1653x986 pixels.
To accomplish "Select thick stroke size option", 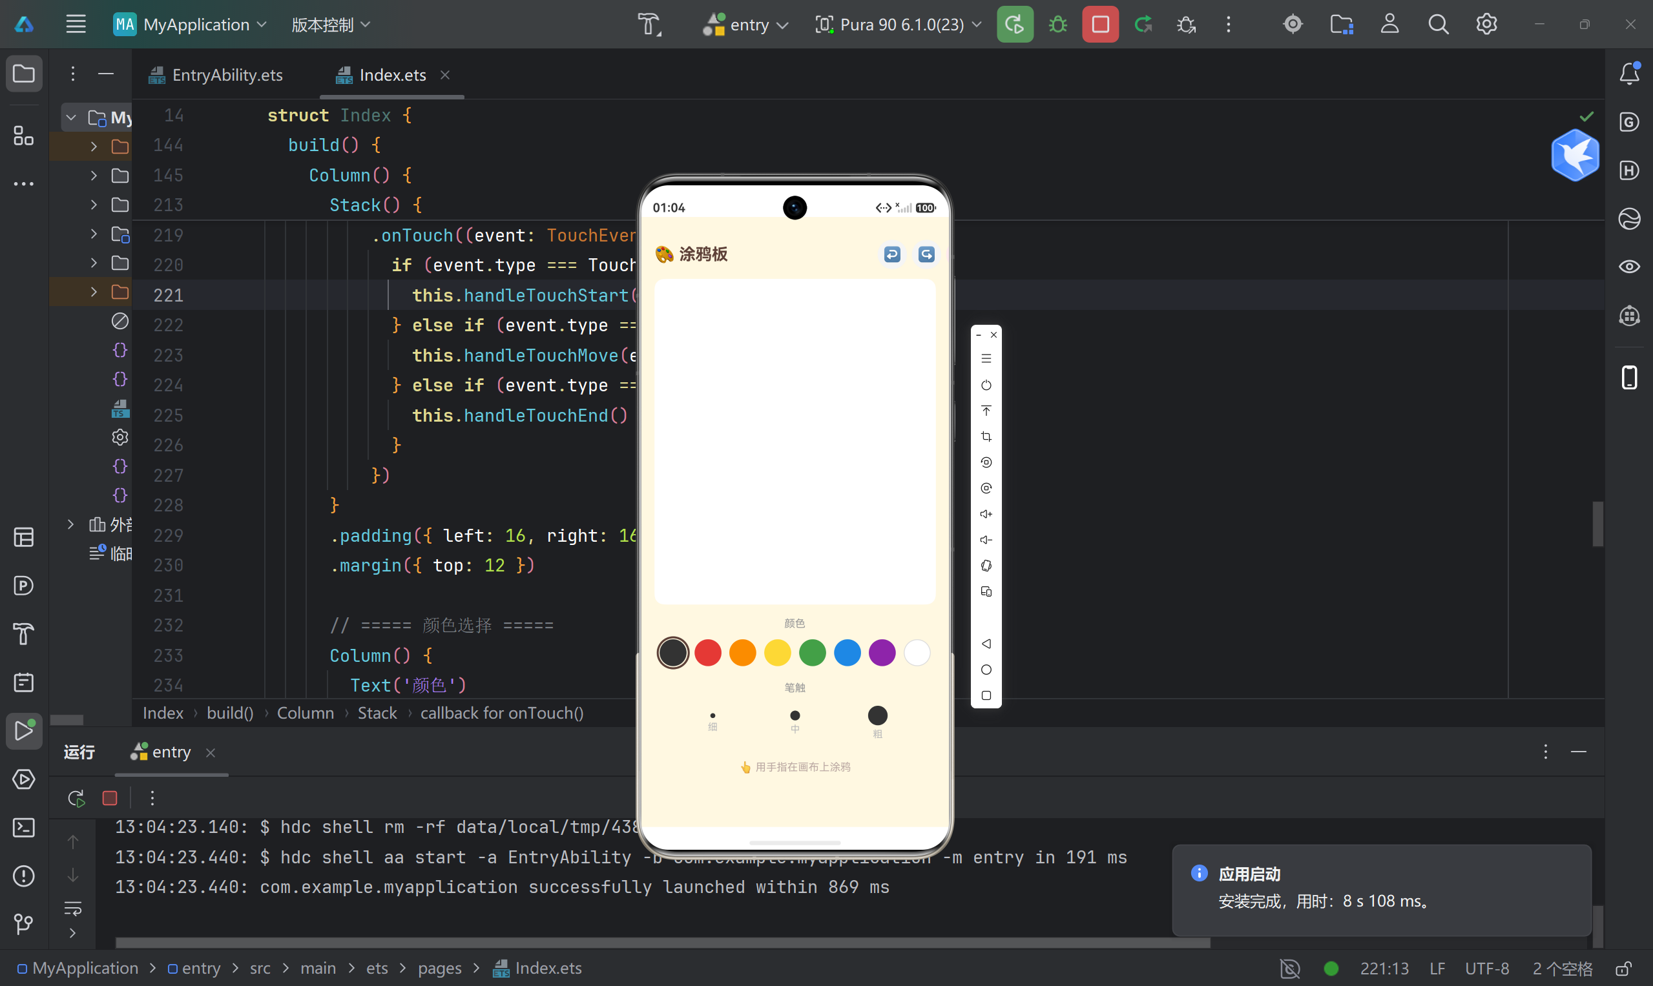I will click(x=877, y=721).
